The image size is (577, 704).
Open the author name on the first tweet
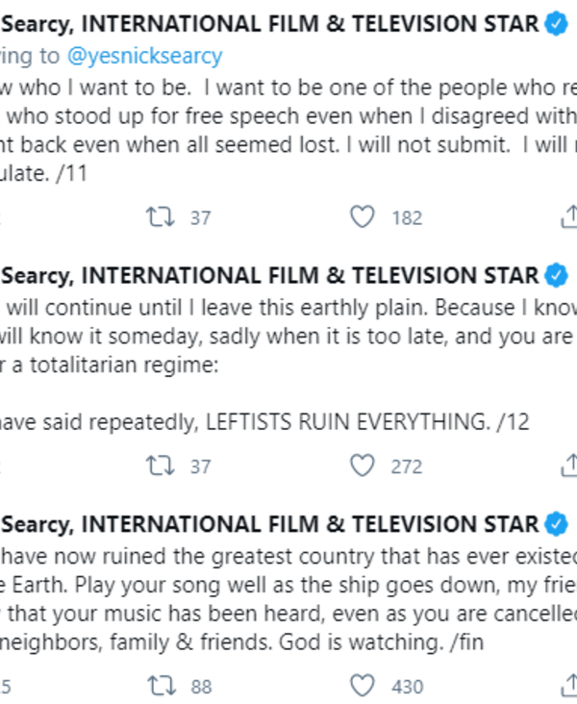coord(269,26)
